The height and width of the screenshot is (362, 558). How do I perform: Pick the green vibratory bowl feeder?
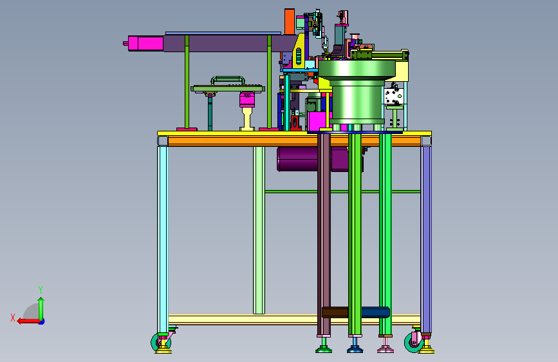(x=357, y=91)
